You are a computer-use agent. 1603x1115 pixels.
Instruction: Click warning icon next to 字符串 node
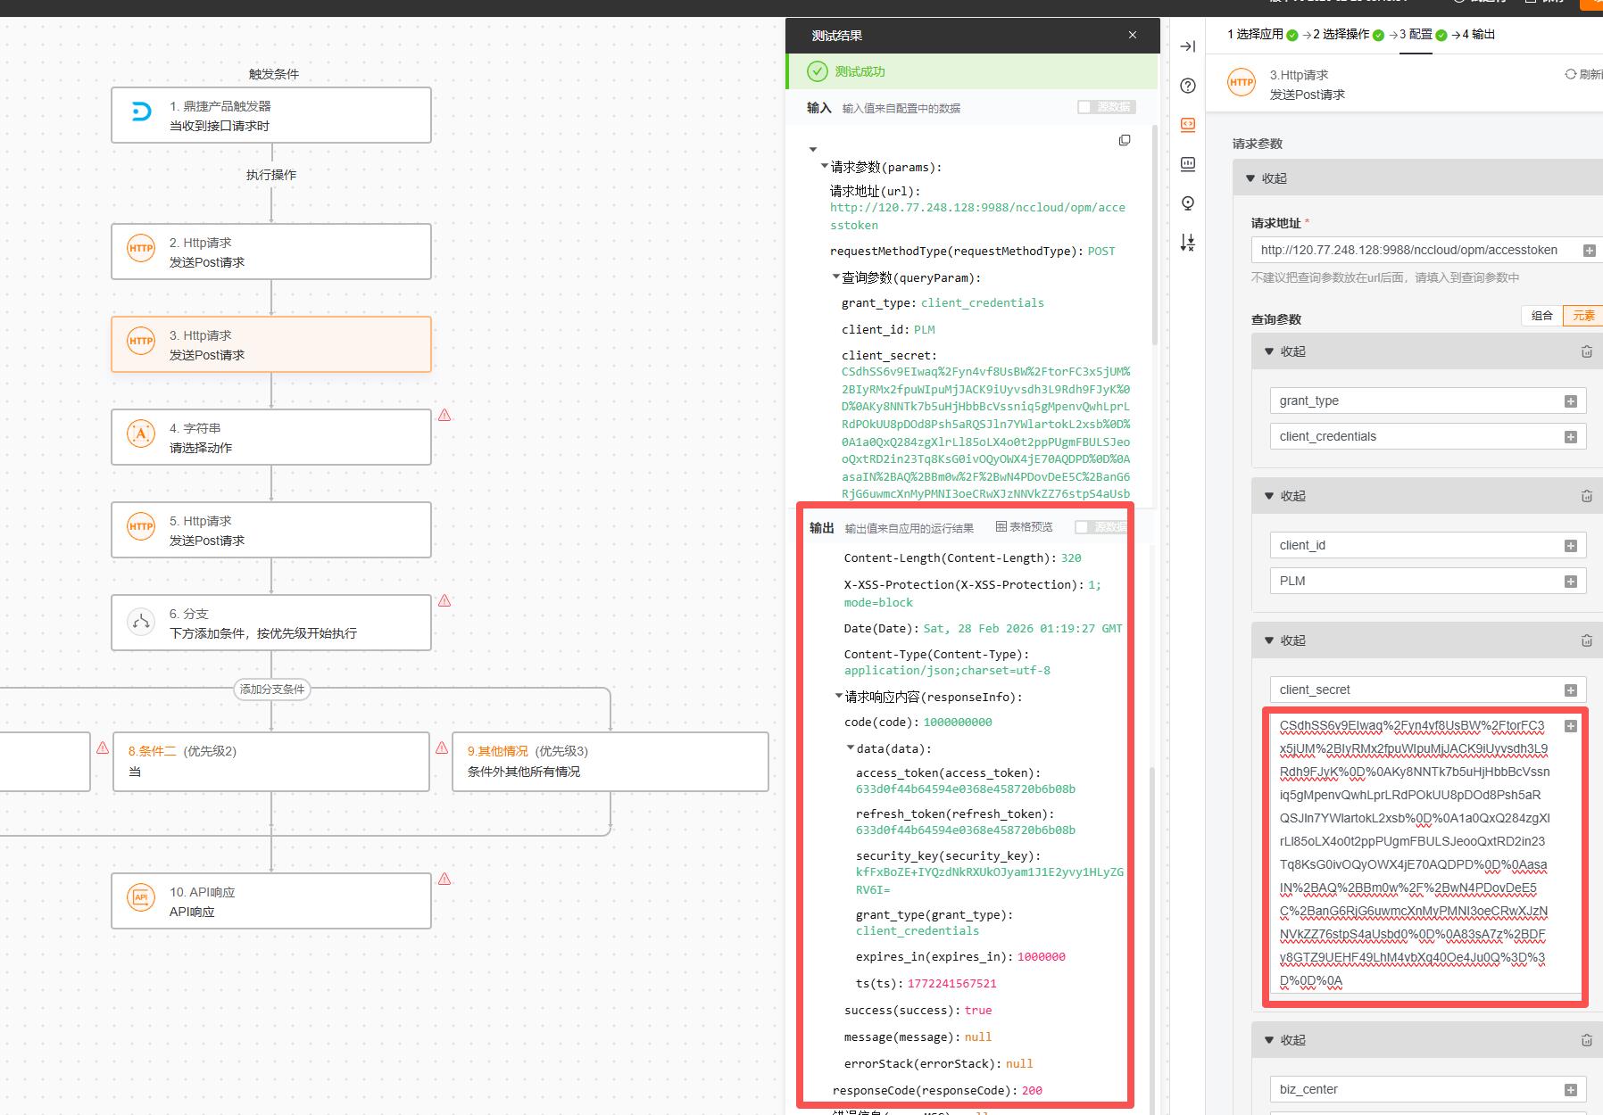[x=444, y=415]
